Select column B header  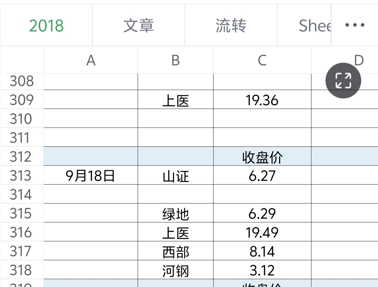175,60
